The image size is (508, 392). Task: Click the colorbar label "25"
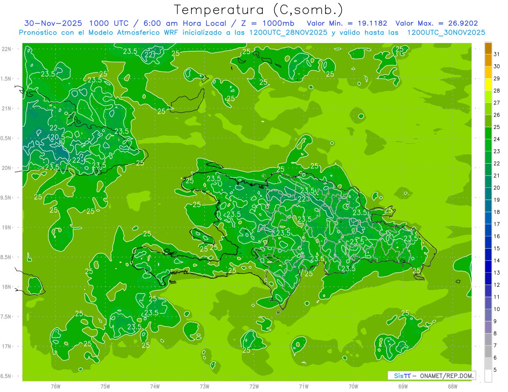497,127
